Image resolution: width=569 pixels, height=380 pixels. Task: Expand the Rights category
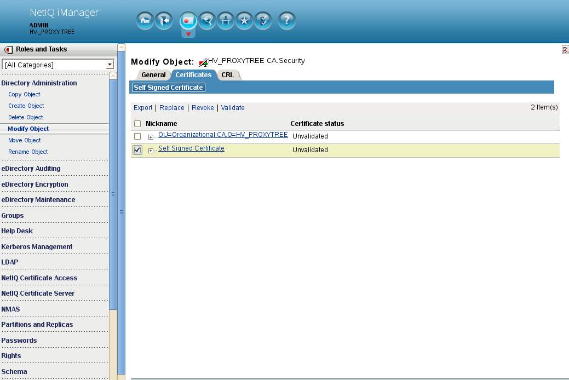point(11,356)
